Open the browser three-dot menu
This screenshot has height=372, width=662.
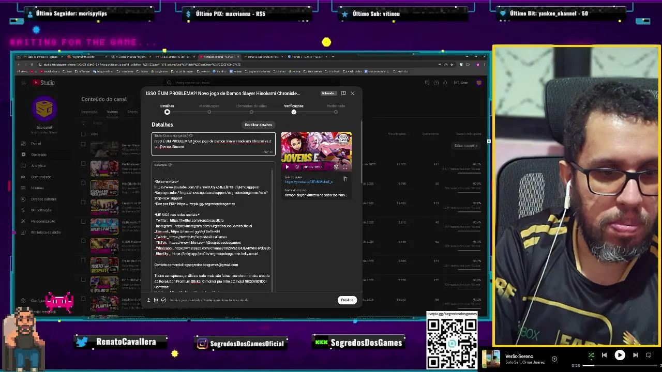[x=485, y=65]
